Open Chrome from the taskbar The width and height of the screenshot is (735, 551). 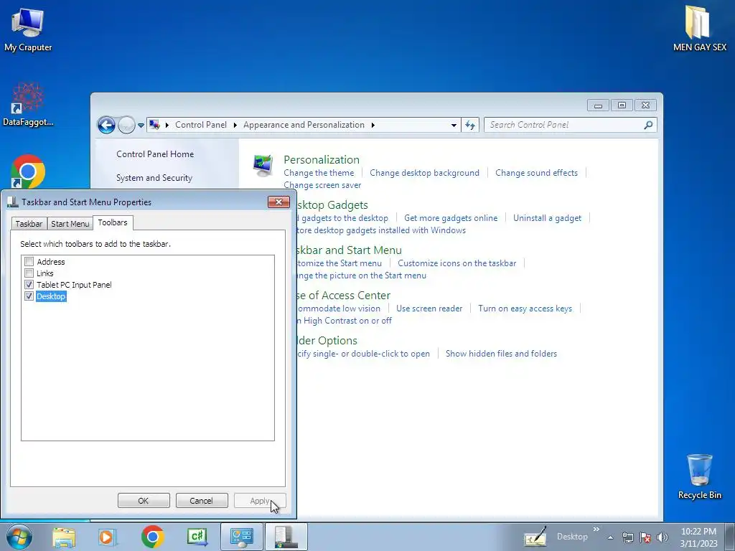point(152,537)
